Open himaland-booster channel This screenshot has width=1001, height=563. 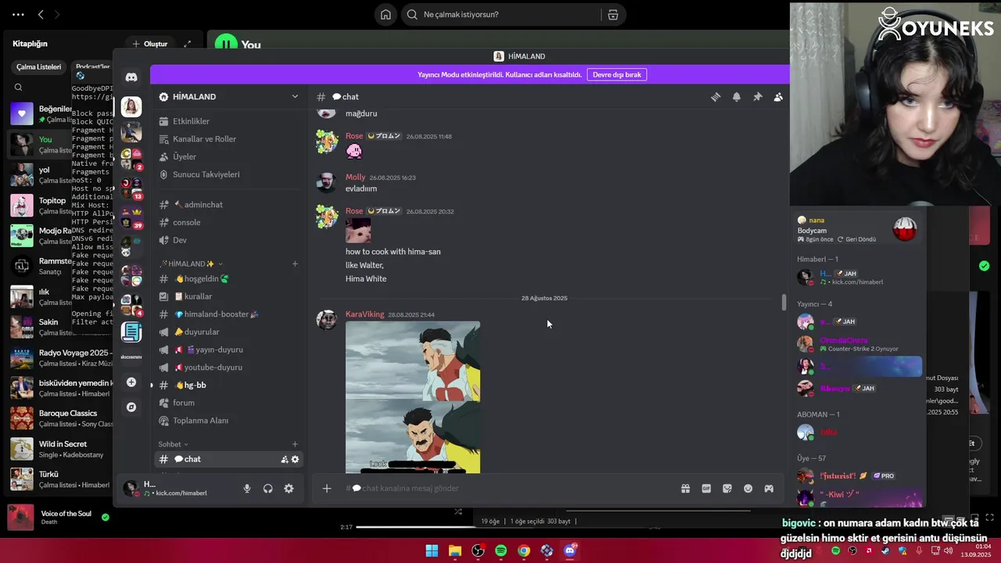point(228,314)
